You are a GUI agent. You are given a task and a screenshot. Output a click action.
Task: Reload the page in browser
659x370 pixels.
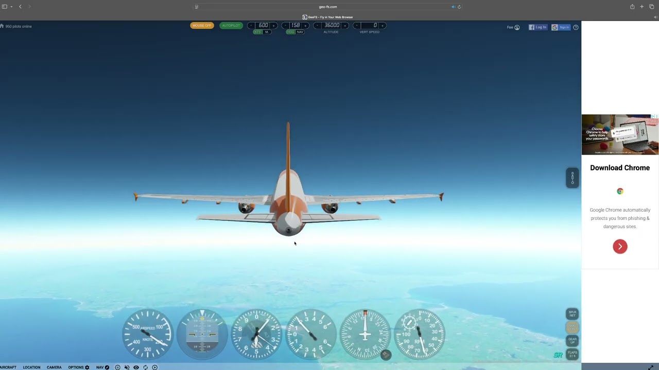click(x=459, y=7)
